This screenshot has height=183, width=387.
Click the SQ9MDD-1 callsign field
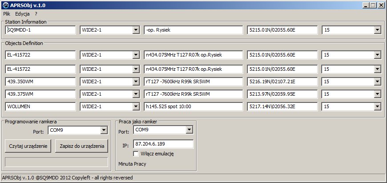point(40,30)
